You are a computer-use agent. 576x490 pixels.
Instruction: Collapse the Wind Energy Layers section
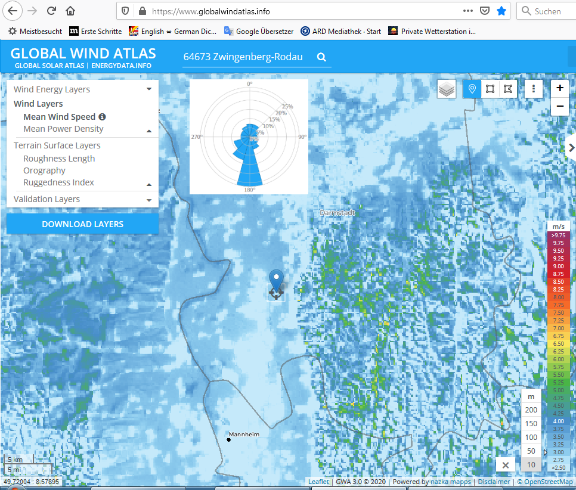pyautogui.click(x=149, y=89)
